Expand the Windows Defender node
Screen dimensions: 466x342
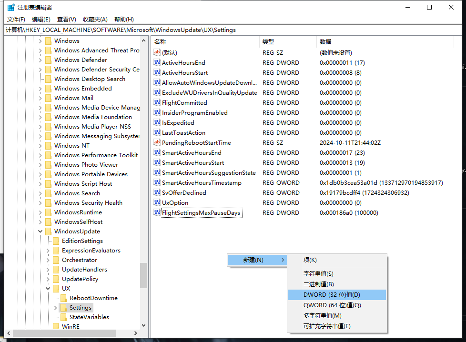(40, 60)
